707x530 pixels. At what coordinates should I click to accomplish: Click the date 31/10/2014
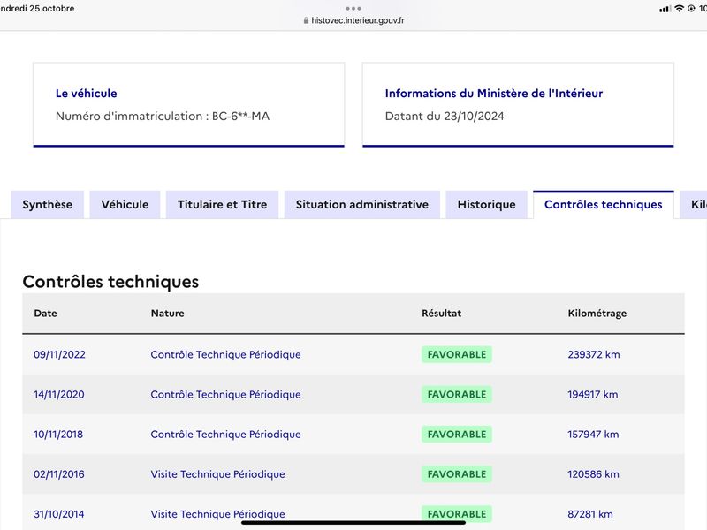coord(58,514)
